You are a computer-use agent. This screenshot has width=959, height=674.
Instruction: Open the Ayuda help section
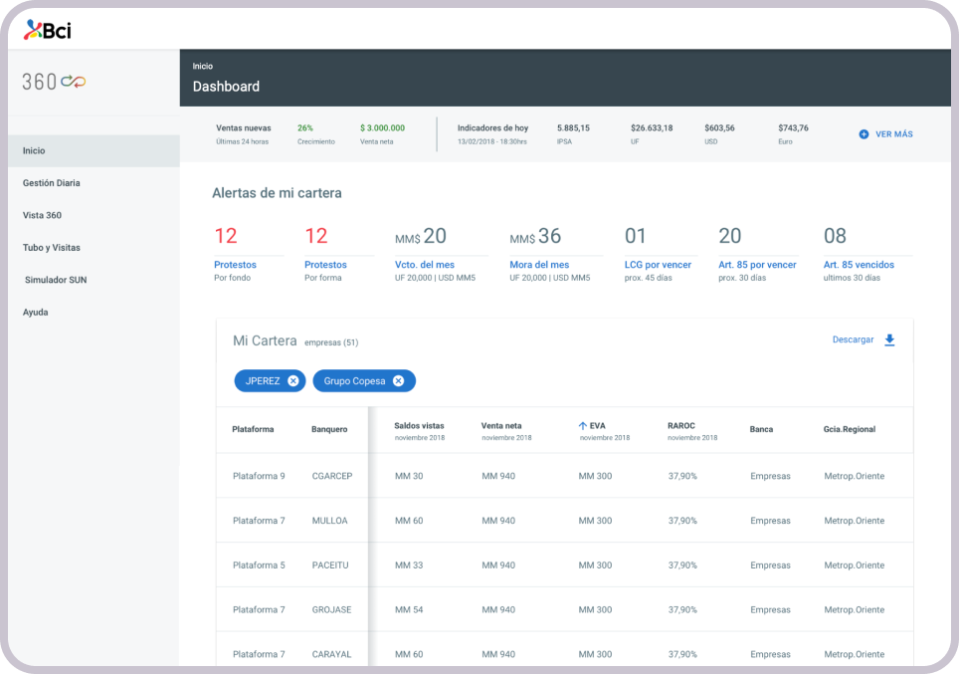pyautogui.click(x=36, y=313)
